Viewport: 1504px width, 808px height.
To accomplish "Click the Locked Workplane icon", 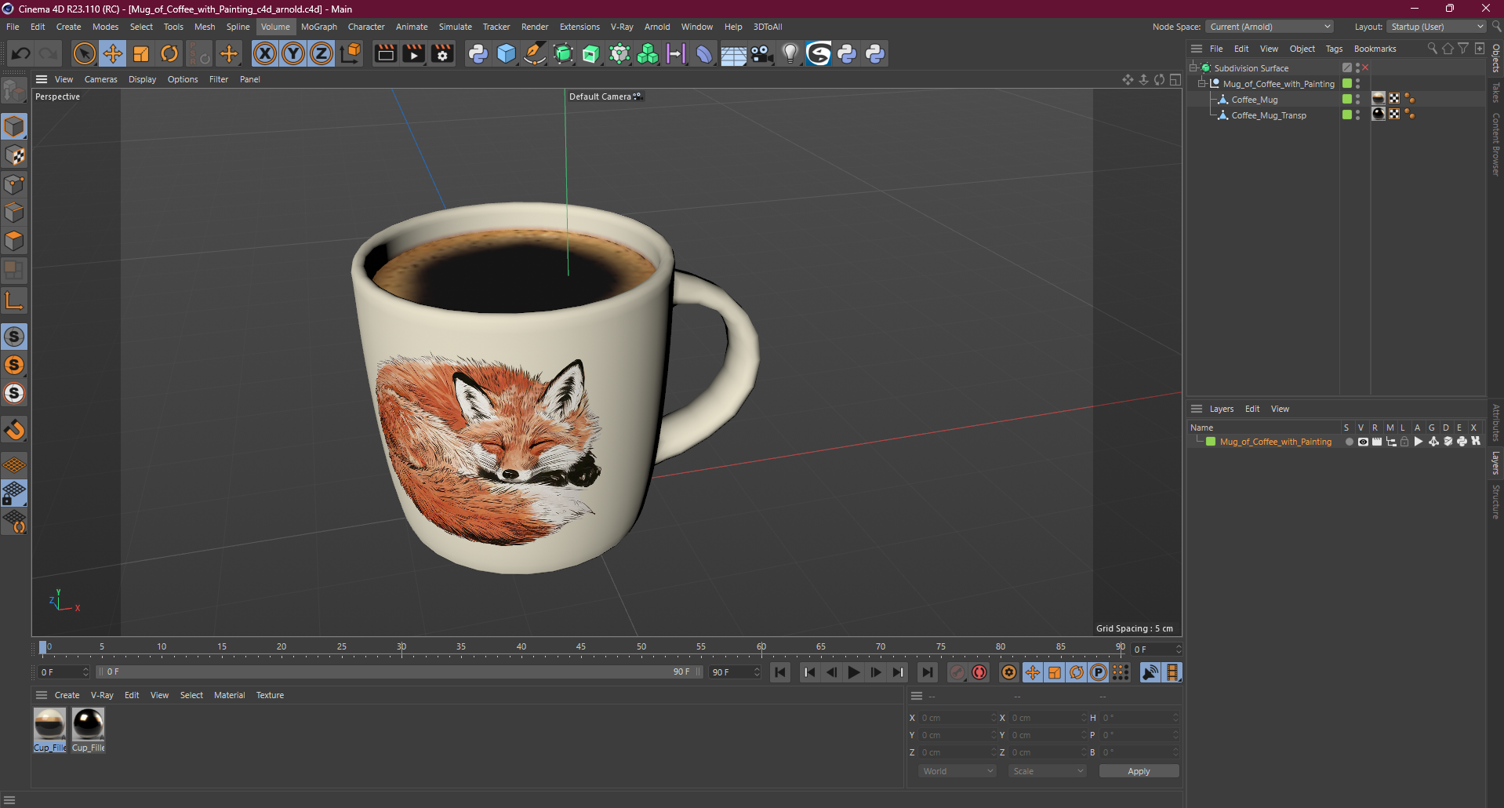I will 14,493.
